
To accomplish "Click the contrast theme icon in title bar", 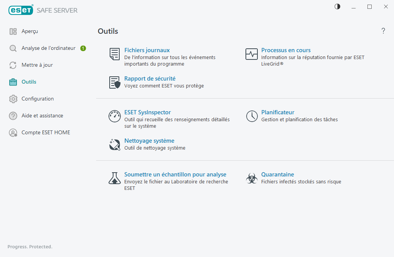I will tap(337, 7).
